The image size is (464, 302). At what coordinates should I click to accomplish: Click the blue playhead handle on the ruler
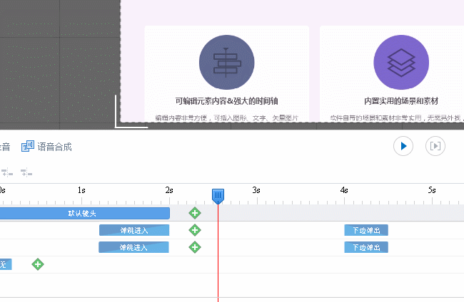tap(218, 196)
